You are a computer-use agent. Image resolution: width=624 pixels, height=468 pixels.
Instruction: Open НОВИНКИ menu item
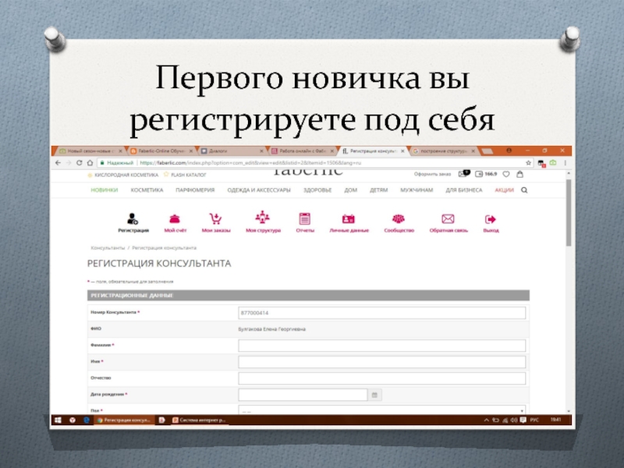[105, 190]
